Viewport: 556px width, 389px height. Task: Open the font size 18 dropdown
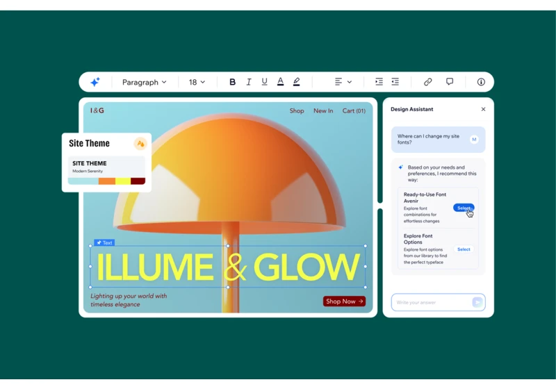(197, 82)
